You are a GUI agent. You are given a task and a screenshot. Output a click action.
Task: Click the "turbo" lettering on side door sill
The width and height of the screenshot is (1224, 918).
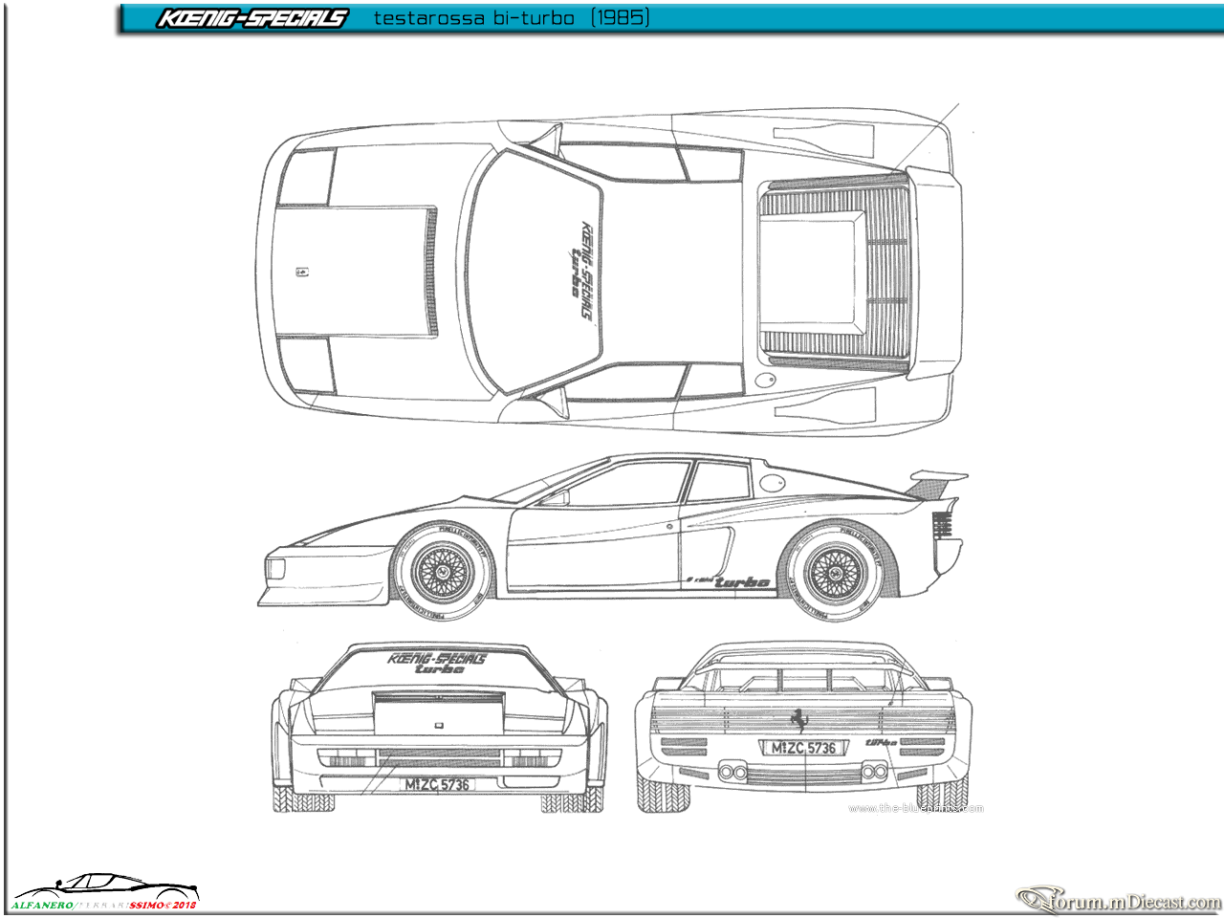(x=742, y=581)
